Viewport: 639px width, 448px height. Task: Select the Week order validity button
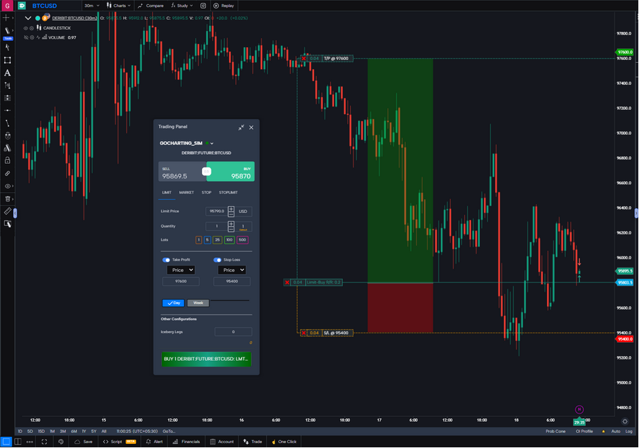(198, 303)
